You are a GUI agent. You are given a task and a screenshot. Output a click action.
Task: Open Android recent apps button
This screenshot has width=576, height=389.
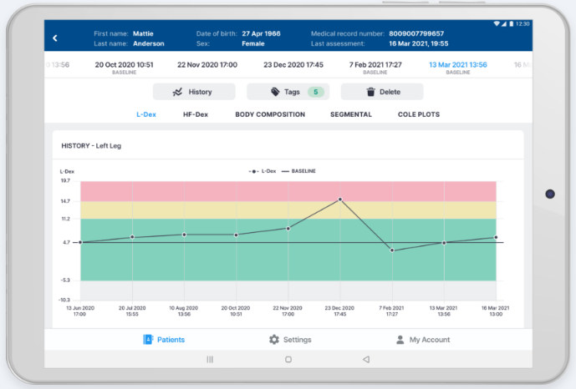[210, 359]
